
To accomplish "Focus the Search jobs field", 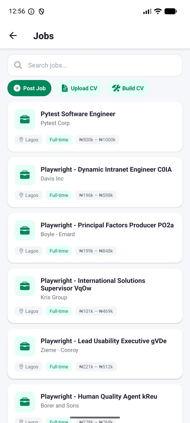I will [x=95, y=65].
